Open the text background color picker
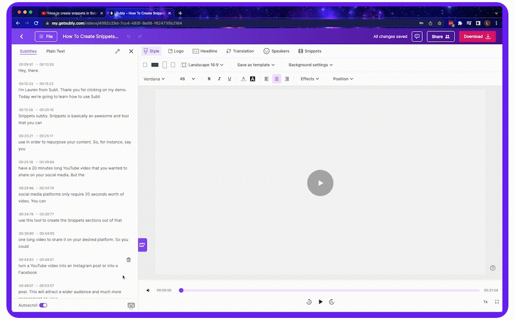 [253, 79]
